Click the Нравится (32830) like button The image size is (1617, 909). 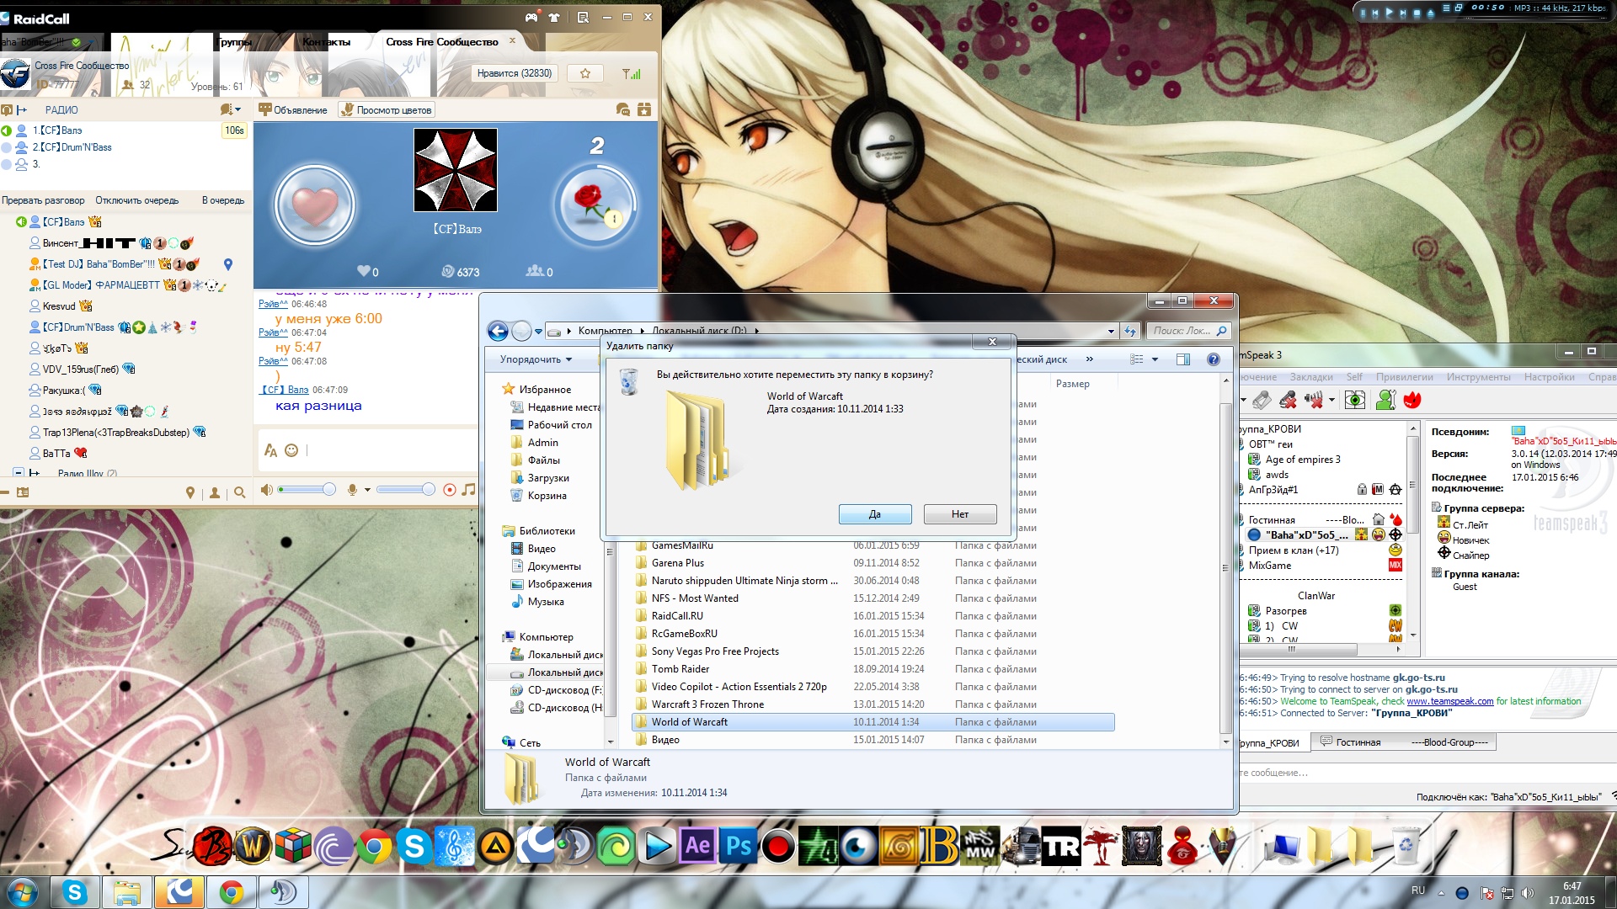[x=515, y=73]
